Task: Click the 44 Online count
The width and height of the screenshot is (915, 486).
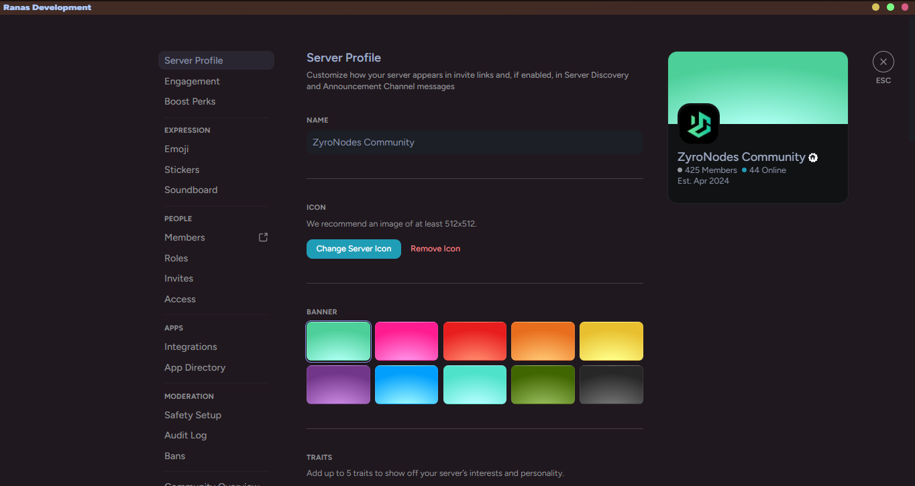Action: coord(767,170)
